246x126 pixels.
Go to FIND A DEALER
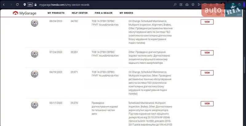[103, 13]
